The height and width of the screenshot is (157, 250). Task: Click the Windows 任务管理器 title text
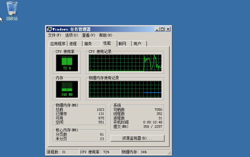click(72, 29)
